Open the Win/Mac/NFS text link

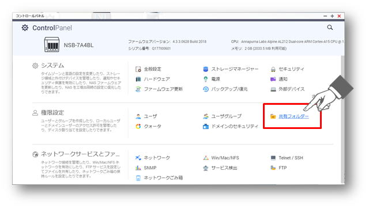tap(225, 158)
